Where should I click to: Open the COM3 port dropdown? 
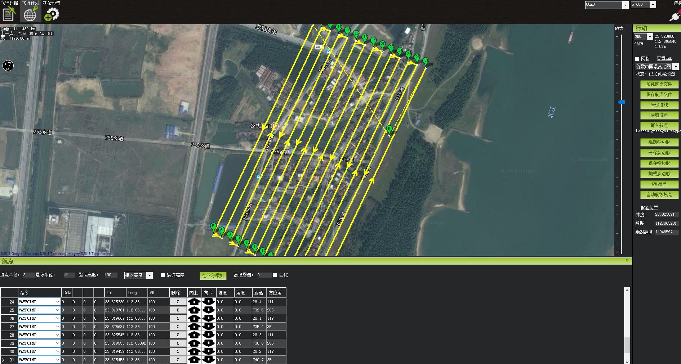(625, 5)
